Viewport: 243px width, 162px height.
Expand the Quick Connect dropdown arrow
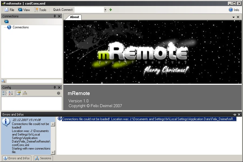click(105, 10)
